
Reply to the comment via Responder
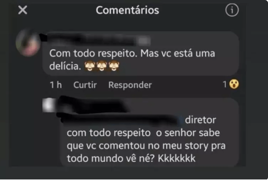point(130,85)
